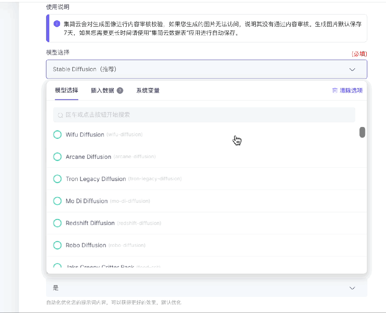Collapse the Stable Diffusion model dropdown arrow

(352, 69)
